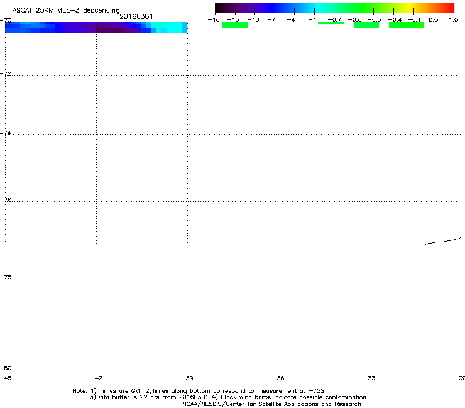Viewport: 465px width, 408px height.
Task: Click the -7 color scale label
Action: pos(271,20)
